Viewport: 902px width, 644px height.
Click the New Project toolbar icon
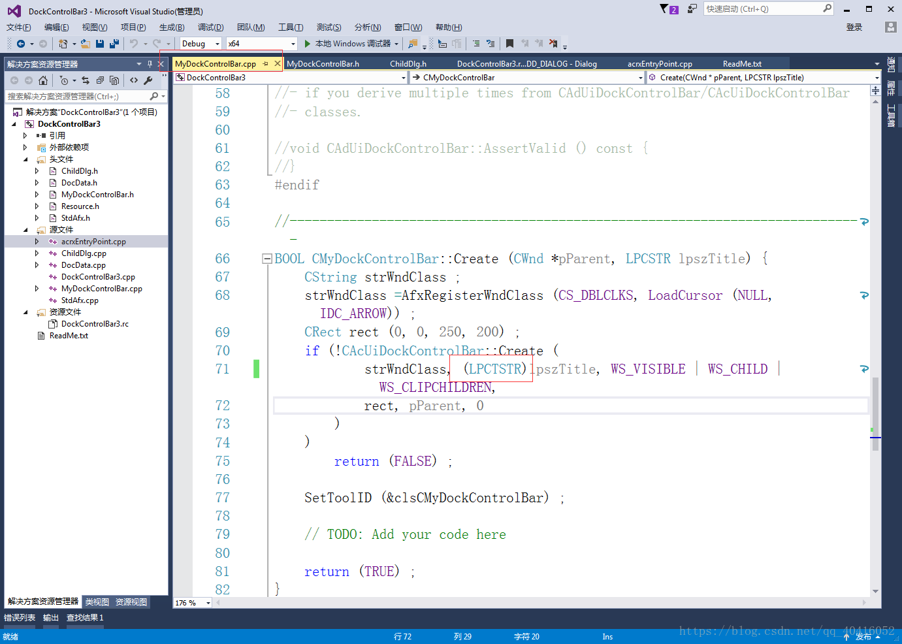tap(63, 44)
